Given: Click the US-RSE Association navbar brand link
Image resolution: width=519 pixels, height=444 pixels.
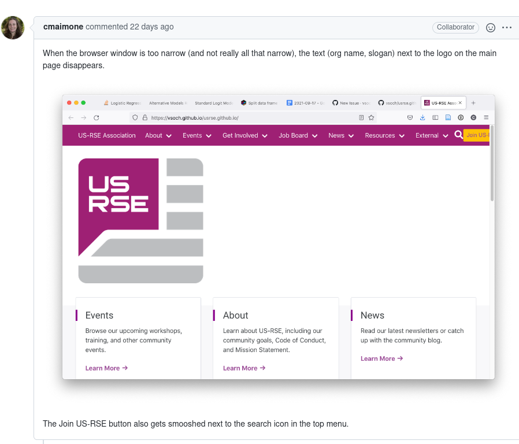Looking at the screenshot, I should pyautogui.click(x=107, y=135).
